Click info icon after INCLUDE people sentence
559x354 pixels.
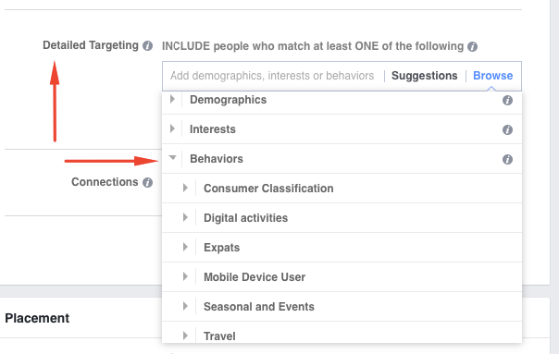(472, 46)
